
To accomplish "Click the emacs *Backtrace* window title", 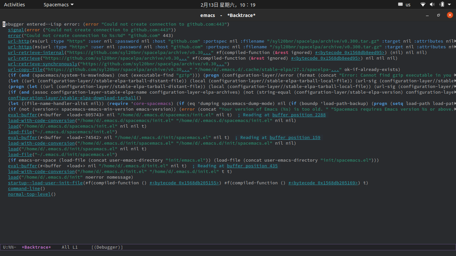I will tap(228, 15).
